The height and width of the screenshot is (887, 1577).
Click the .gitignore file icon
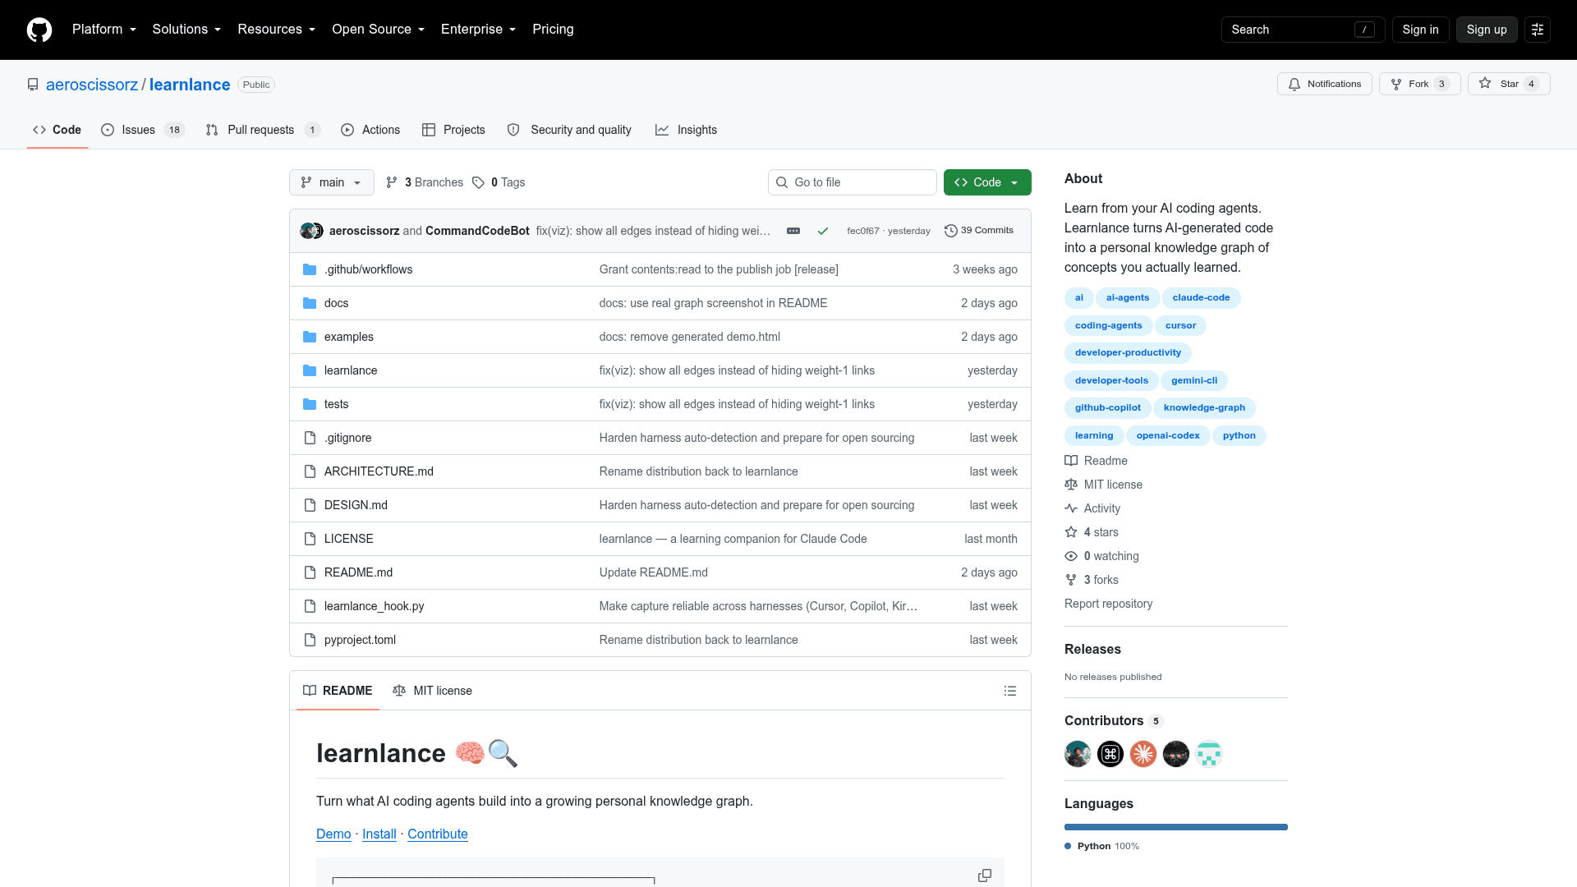click(310, 438)
